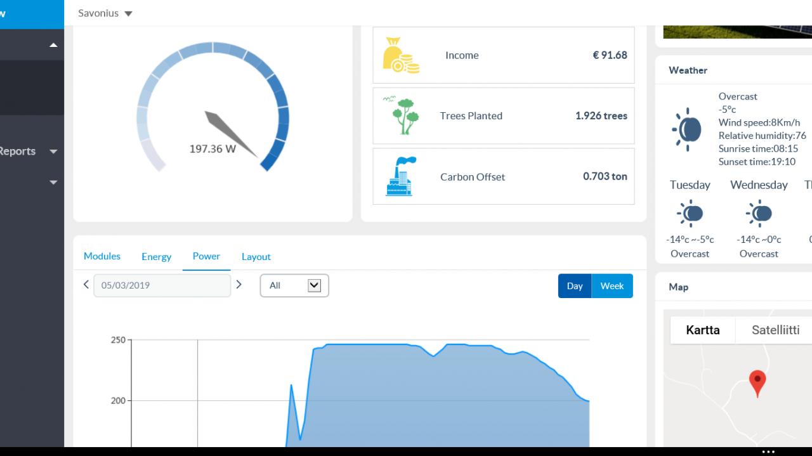Click the solar panel photo thumbnail
This screenshot has width=812, height=456.
737,32
